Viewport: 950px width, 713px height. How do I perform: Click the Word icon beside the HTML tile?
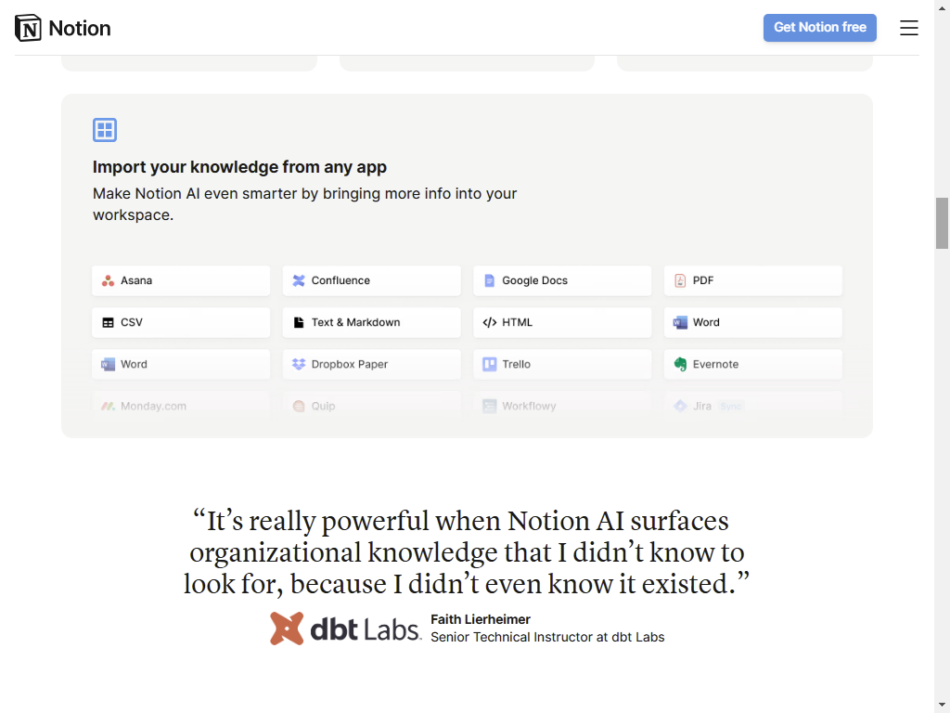coord(680,322)
